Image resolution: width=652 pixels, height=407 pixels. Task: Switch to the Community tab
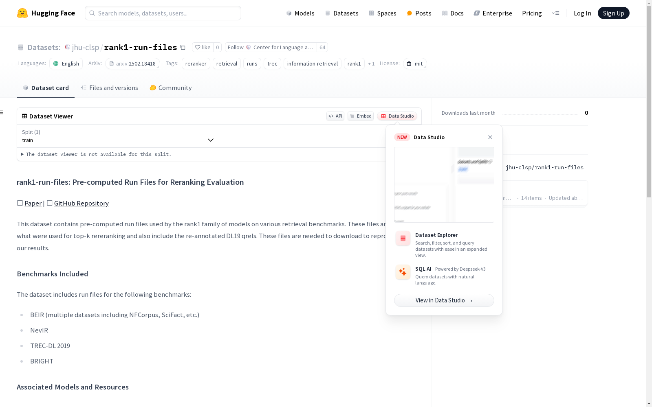point(170,88)
